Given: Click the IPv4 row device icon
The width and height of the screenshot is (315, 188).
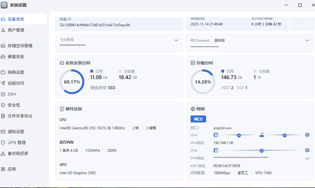Looking at the screenshot, I should click(216, 135).
